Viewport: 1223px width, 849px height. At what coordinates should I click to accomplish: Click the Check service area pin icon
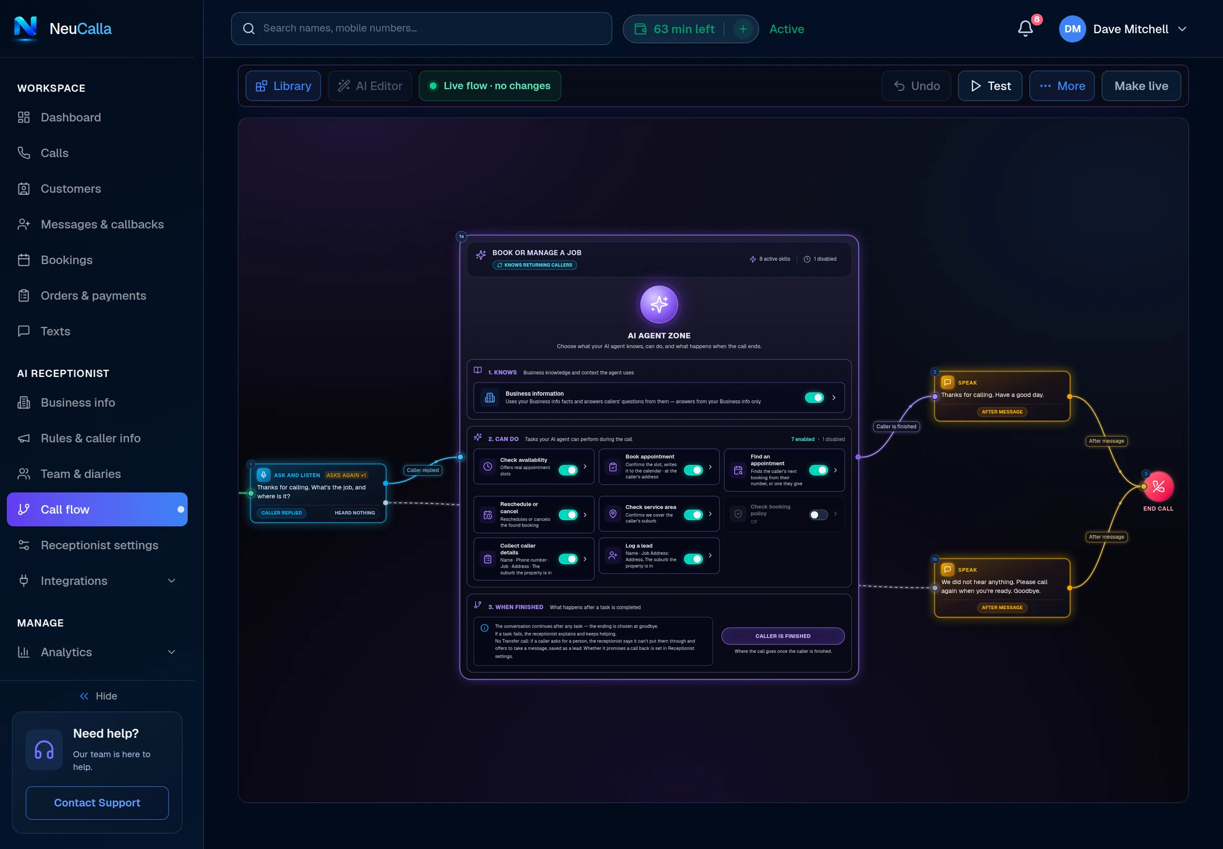pos(613,514)
